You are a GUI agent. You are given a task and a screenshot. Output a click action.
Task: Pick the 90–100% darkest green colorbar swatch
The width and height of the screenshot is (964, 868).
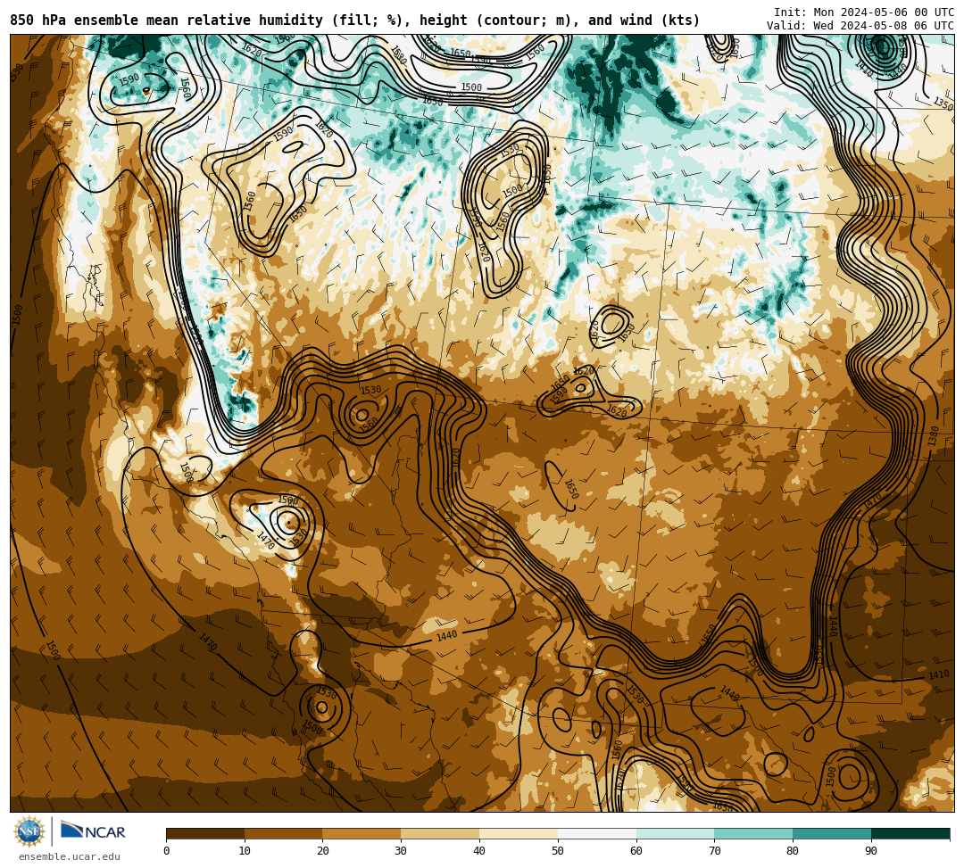click(910, 833)
